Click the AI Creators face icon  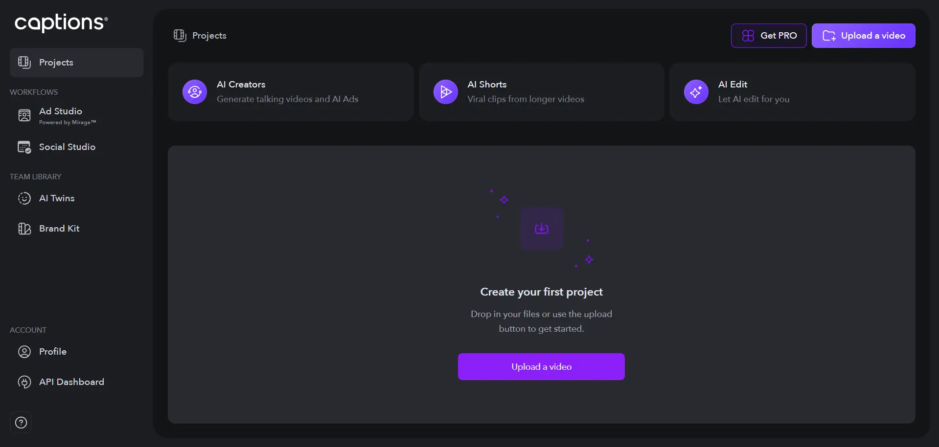(194, 91)
